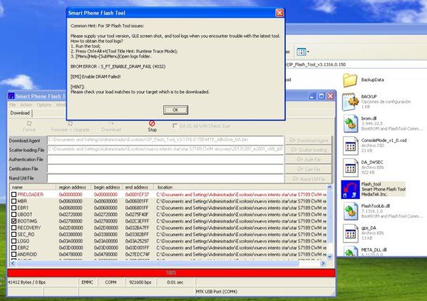Check the SEC_RO row checkbox

click(14, 234)
